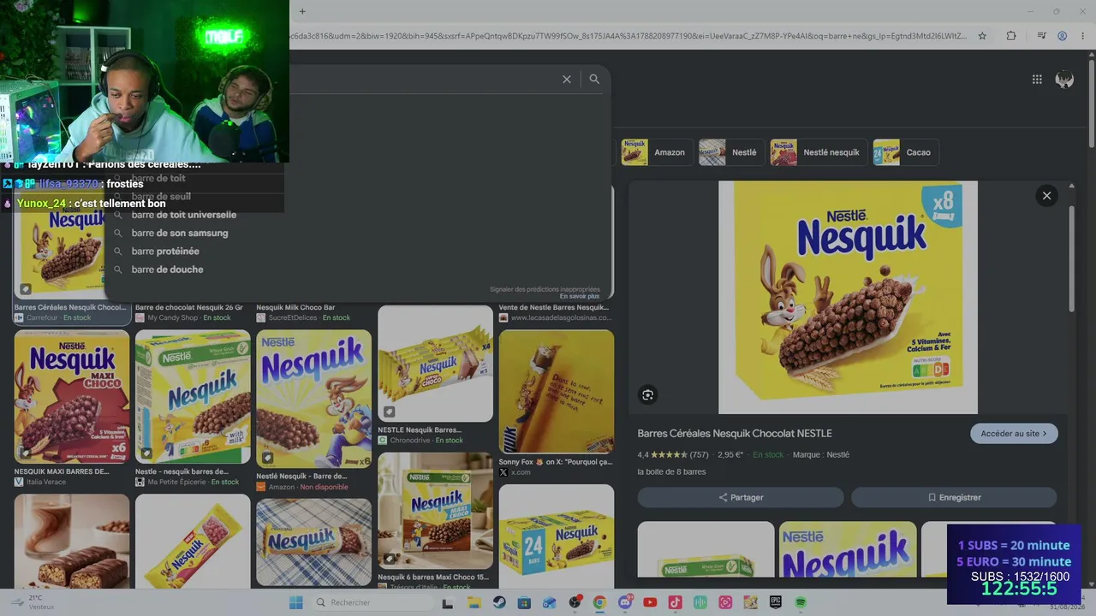Open TikTok from the taskbar
This screenshot has width=1096, height=616.
point(675,602)
